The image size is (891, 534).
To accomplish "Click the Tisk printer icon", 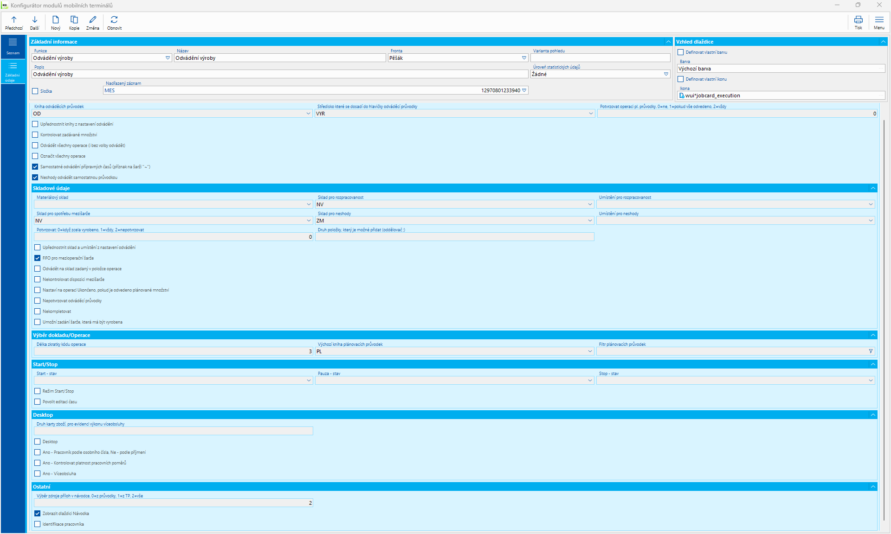I will click(859, 20).
